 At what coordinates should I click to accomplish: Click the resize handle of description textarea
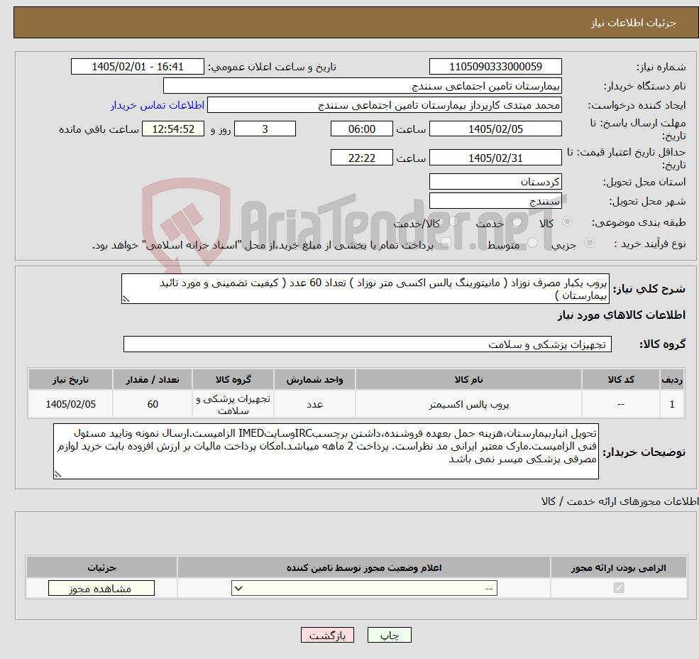(126, 300)
